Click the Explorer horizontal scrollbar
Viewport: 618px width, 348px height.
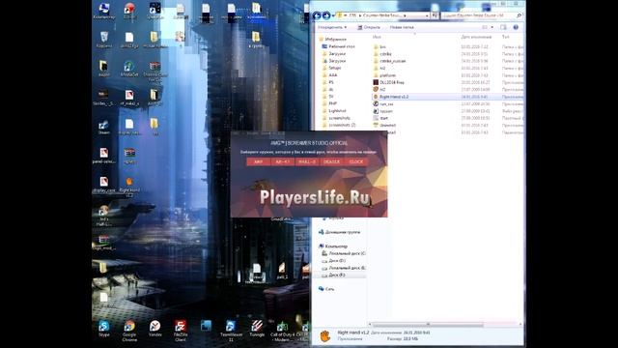[x=428, y=325]
